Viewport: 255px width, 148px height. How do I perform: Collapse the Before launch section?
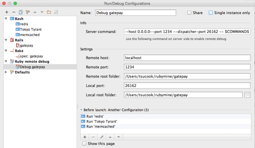pyautogui.click(x=81, y=110)
